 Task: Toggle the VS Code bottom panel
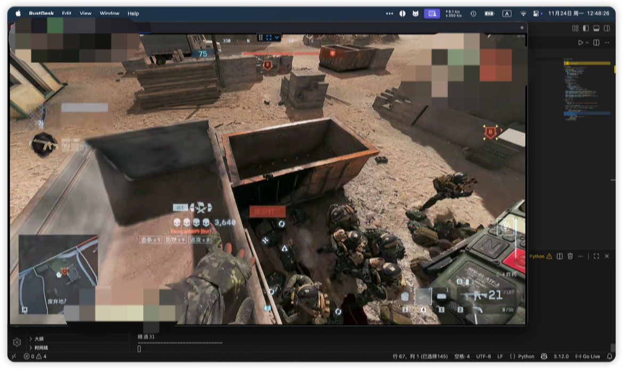pos(596,28)
